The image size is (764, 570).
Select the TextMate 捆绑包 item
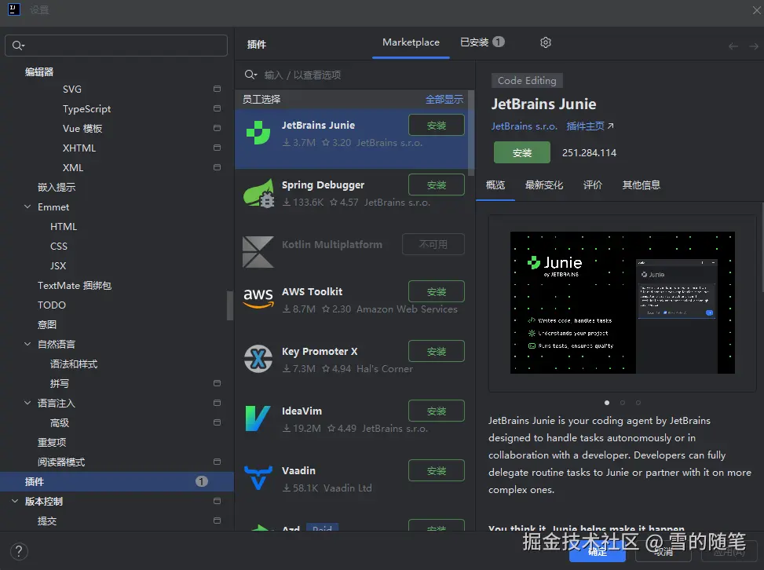coord(75,286)
